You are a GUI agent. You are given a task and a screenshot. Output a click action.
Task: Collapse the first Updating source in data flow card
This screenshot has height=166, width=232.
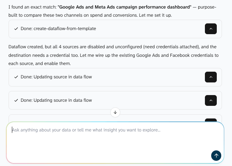click(x=211, y=77)
